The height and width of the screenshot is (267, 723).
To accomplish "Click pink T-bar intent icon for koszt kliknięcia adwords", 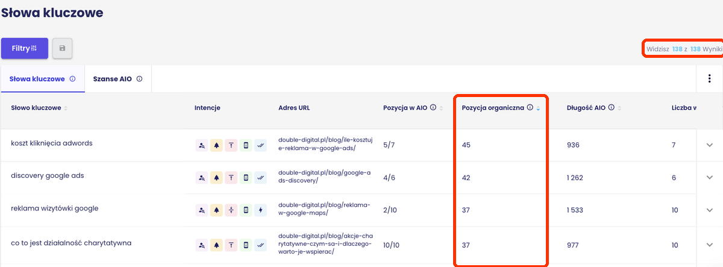I will click(x=231, y=145).
